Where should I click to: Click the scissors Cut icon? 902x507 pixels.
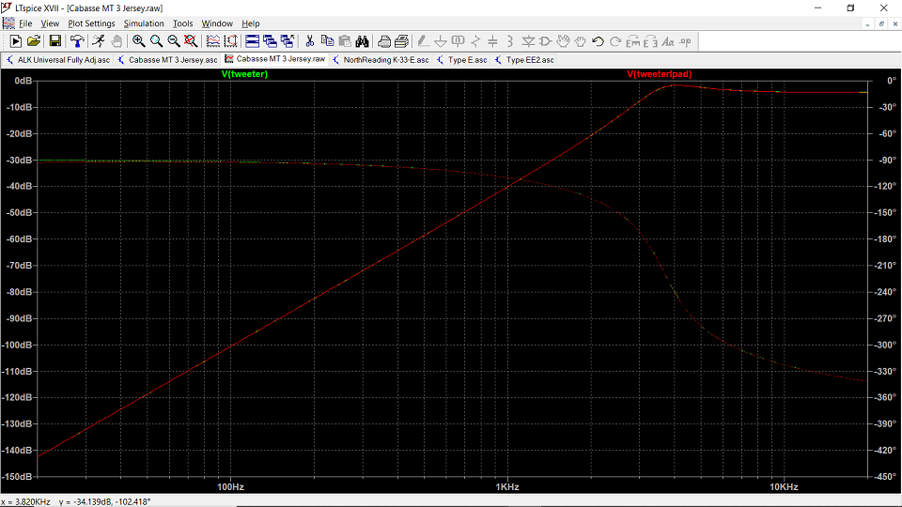(309, 41)
